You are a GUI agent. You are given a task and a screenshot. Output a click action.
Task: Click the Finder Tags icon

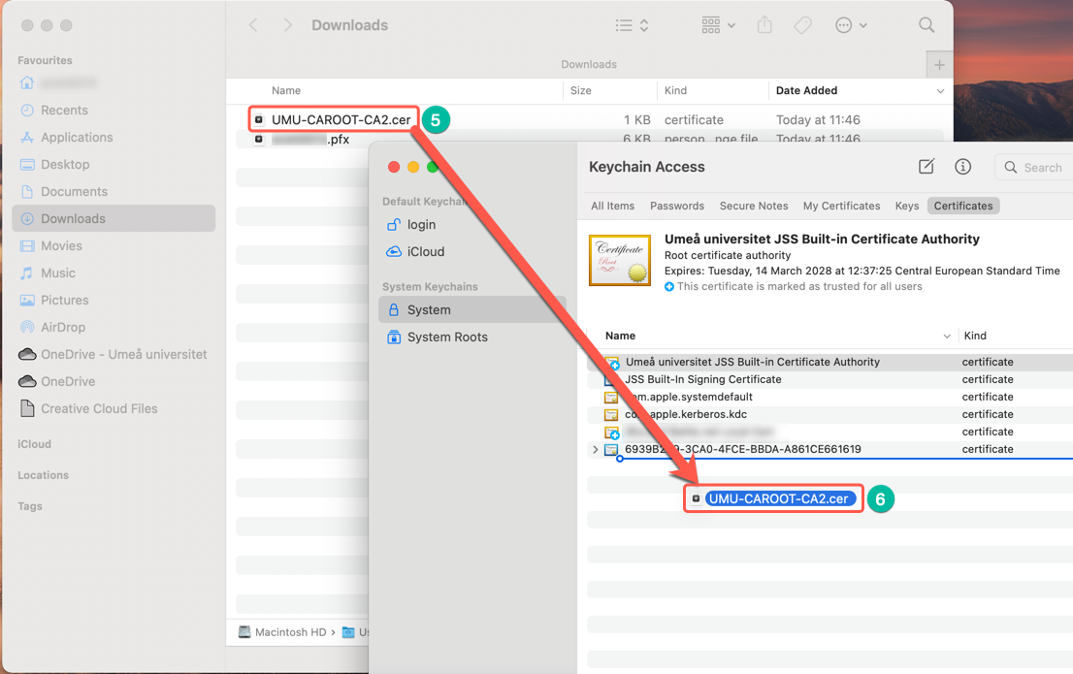coord(802,25)
